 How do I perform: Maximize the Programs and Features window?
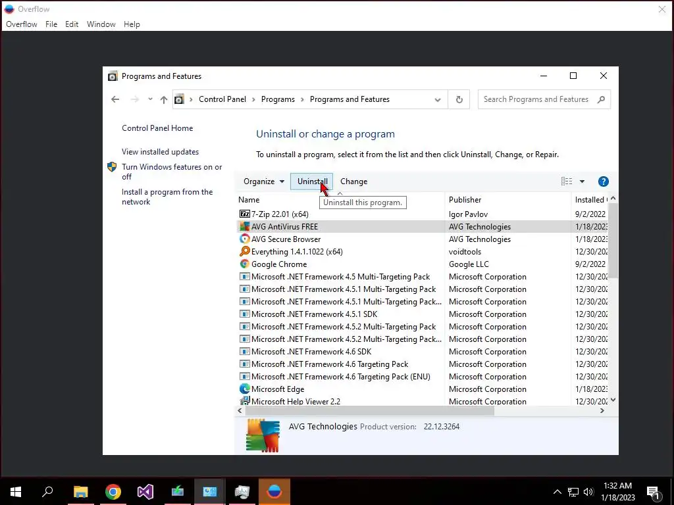(573, 76)
